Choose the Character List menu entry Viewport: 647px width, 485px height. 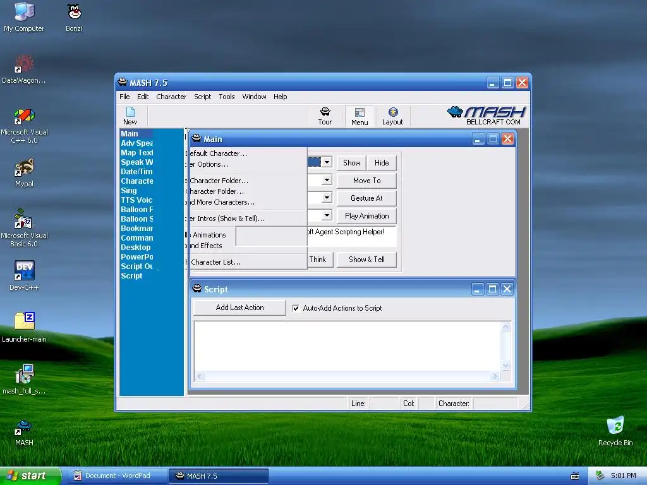tap(246, 262)
